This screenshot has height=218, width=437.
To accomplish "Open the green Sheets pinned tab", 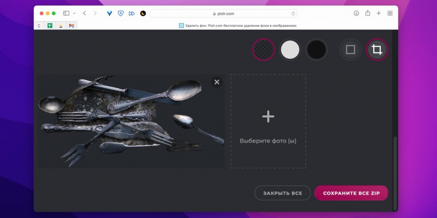I will coord(50,26).
